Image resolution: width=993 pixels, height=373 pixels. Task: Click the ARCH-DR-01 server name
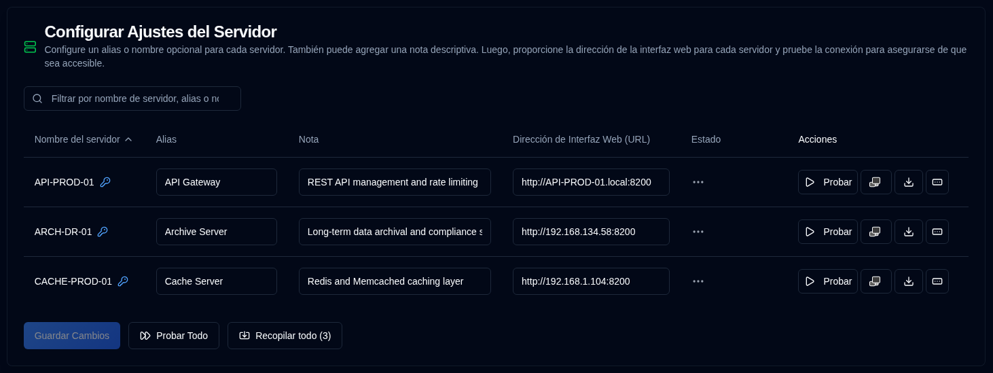point(63,232)
